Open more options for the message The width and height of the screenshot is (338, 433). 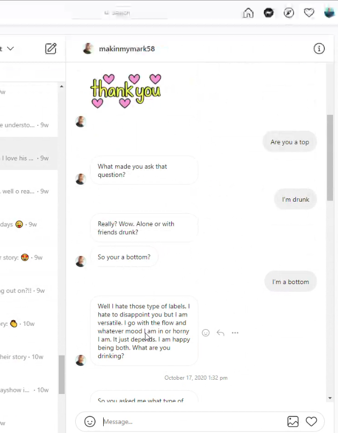pos(235,332)
